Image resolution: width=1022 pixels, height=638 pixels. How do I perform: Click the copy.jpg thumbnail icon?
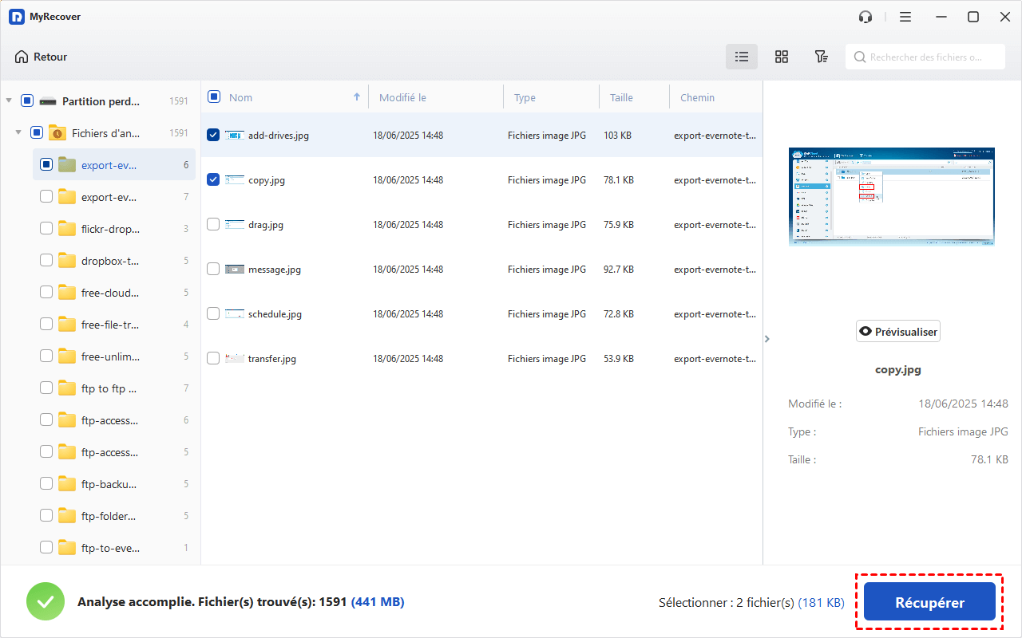pyautogui.click(x=234, y=179)
